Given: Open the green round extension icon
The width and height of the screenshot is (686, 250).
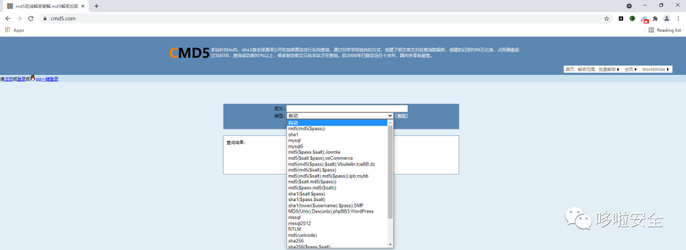Looking at the screenshot, I should [x=632, y=18].
